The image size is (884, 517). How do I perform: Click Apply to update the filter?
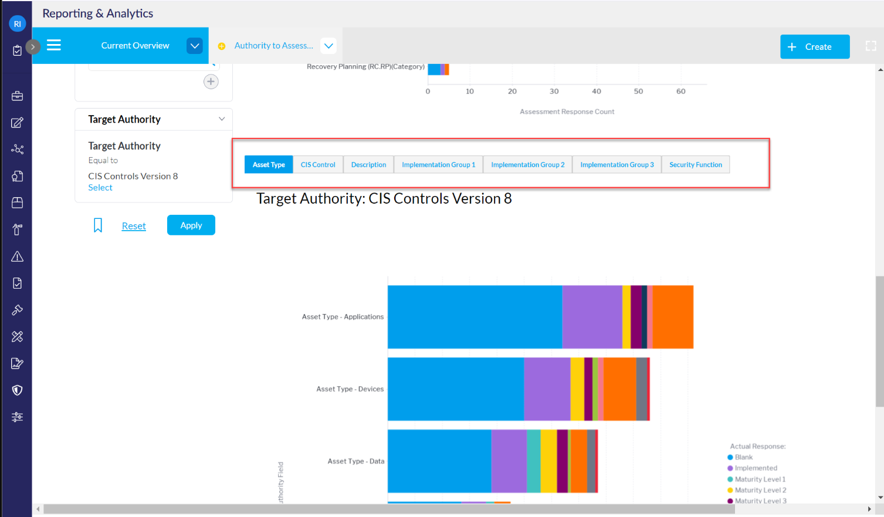pos(191,225)
